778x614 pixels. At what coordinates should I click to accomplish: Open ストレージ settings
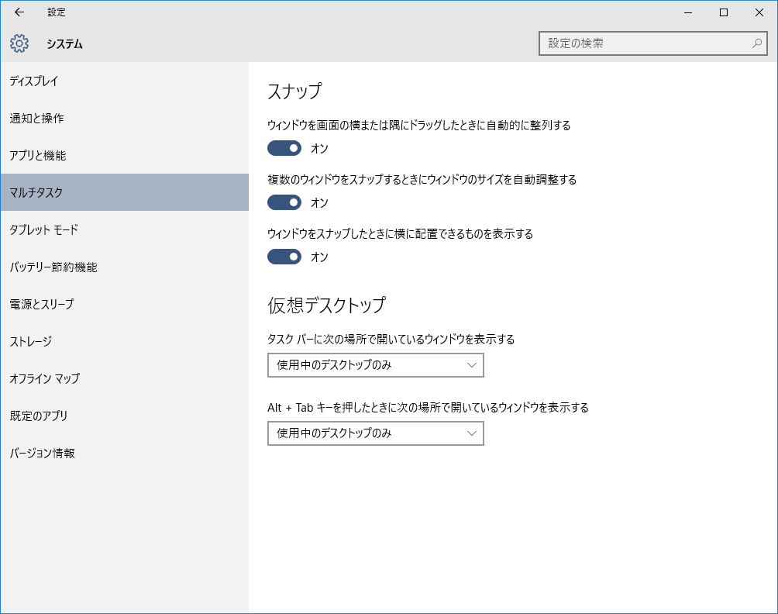click(x=125, y=341)
